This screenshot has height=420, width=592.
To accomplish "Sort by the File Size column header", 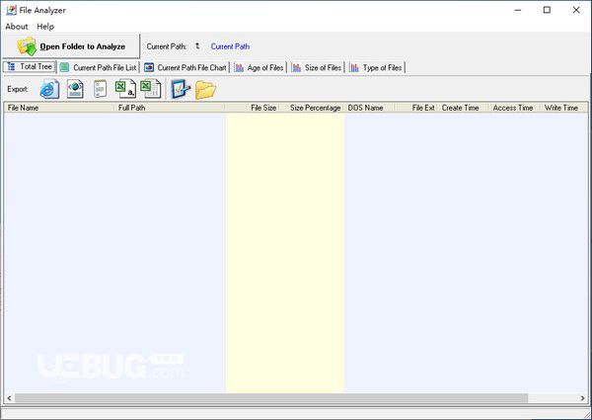I will (253, 108).
